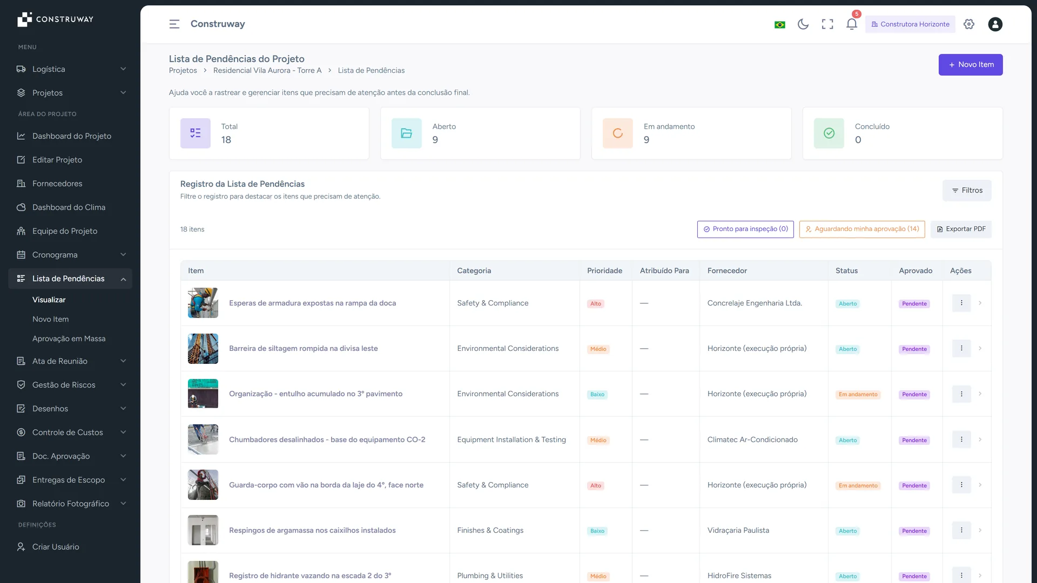This screenshot has width=1037, height=583.
Task: Toggle dark mode moon icon
Action: (803, 24)
